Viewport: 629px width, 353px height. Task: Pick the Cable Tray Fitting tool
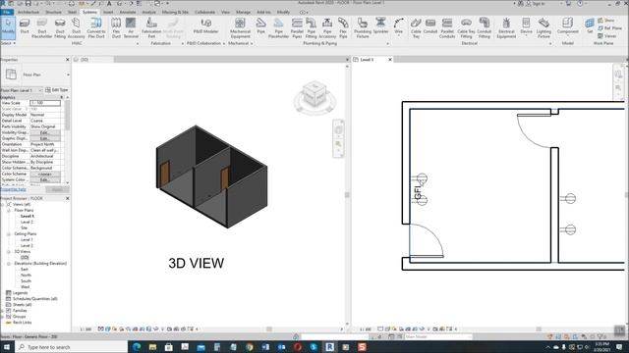coord(466,27)
